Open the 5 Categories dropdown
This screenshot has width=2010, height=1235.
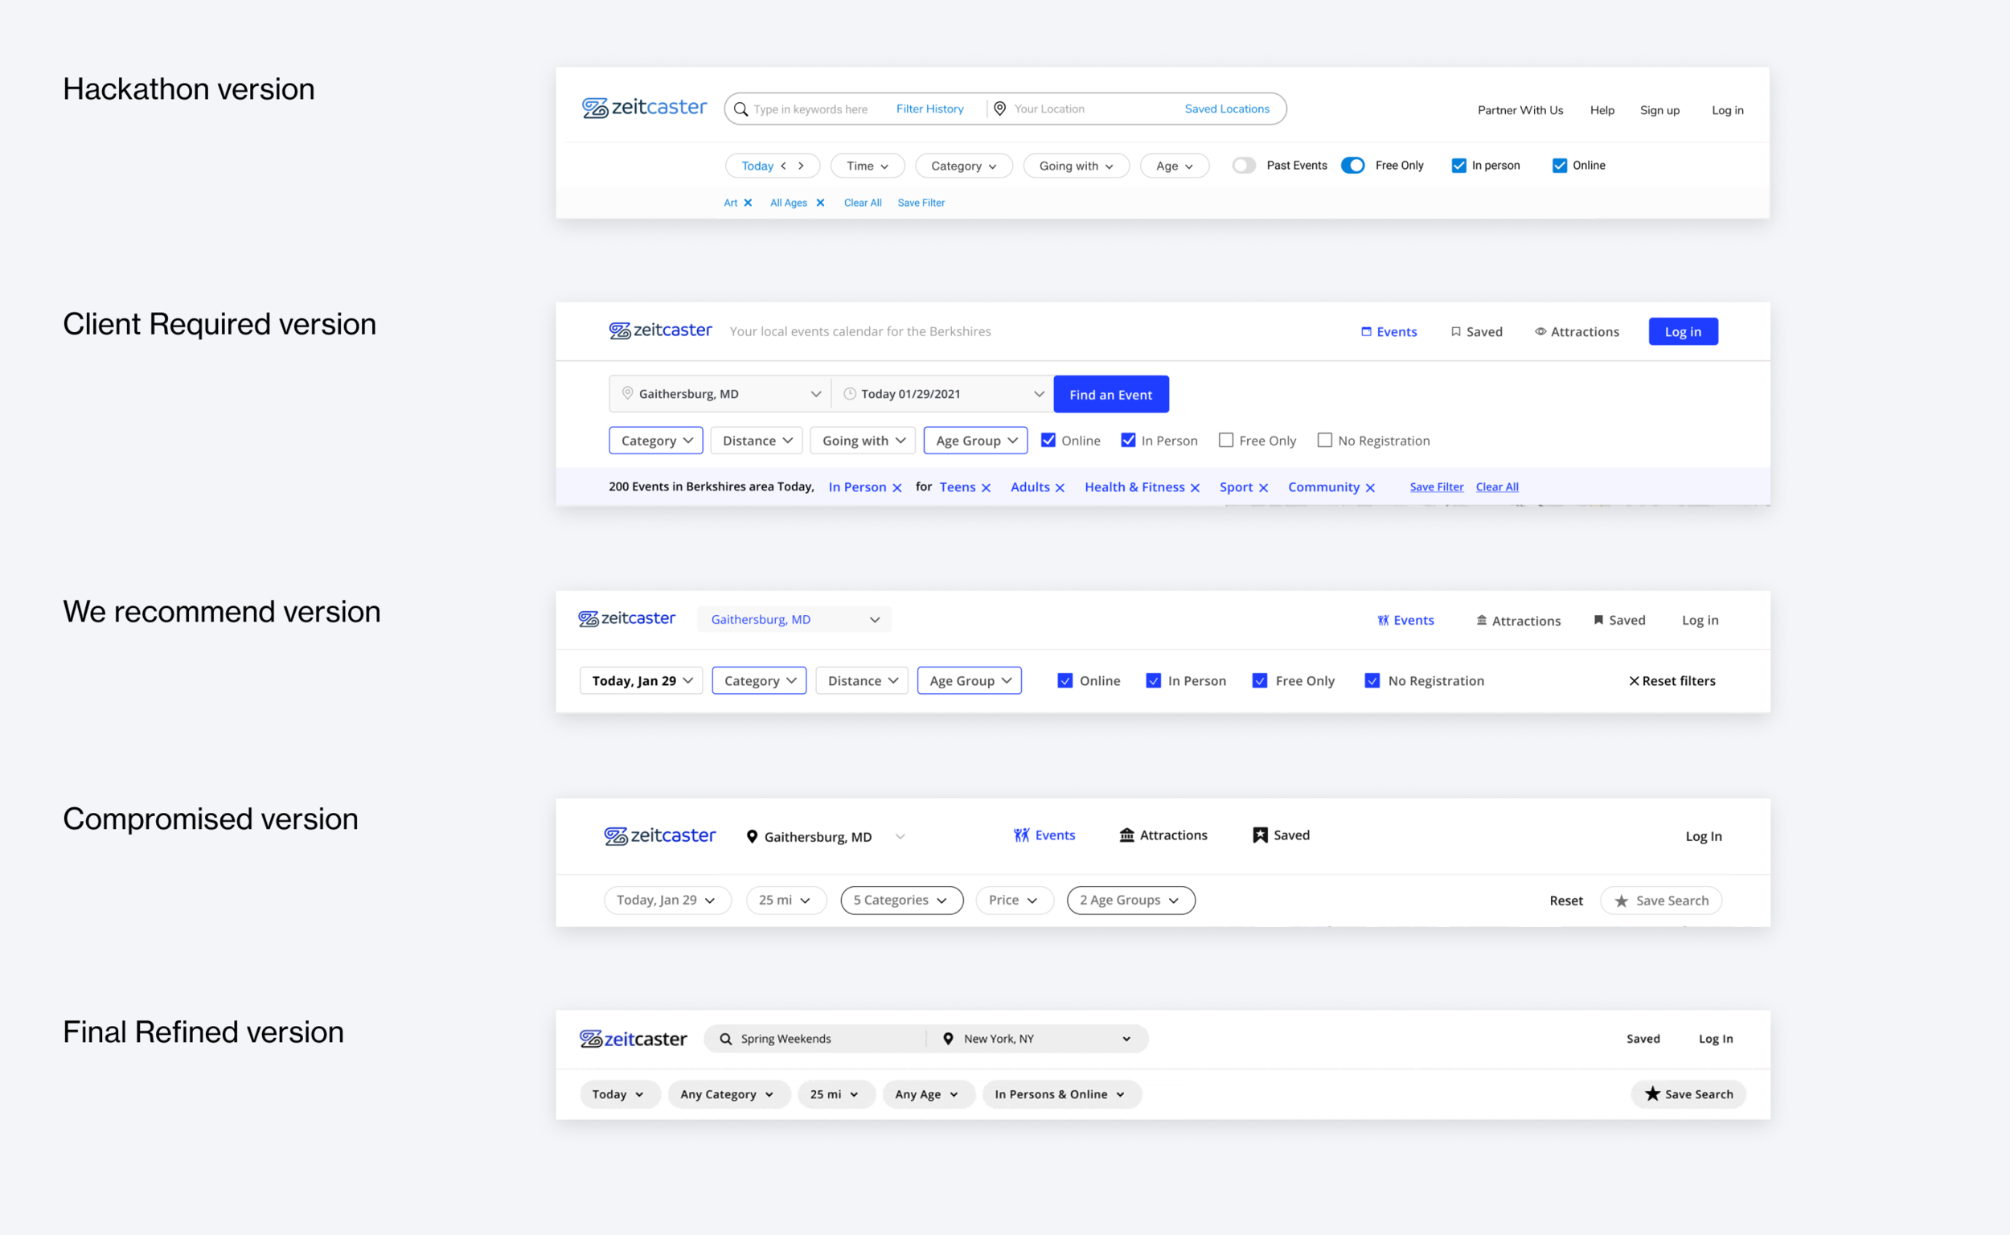point(901,900)
